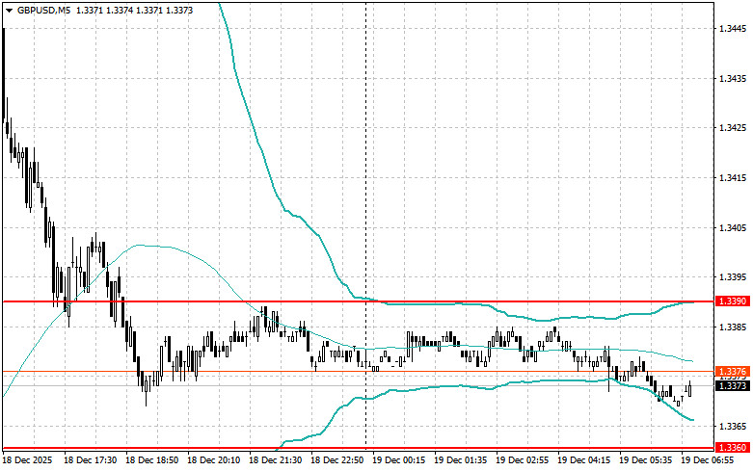
Task: Click the 1.3445 price scale value
Action: point(733,29)
